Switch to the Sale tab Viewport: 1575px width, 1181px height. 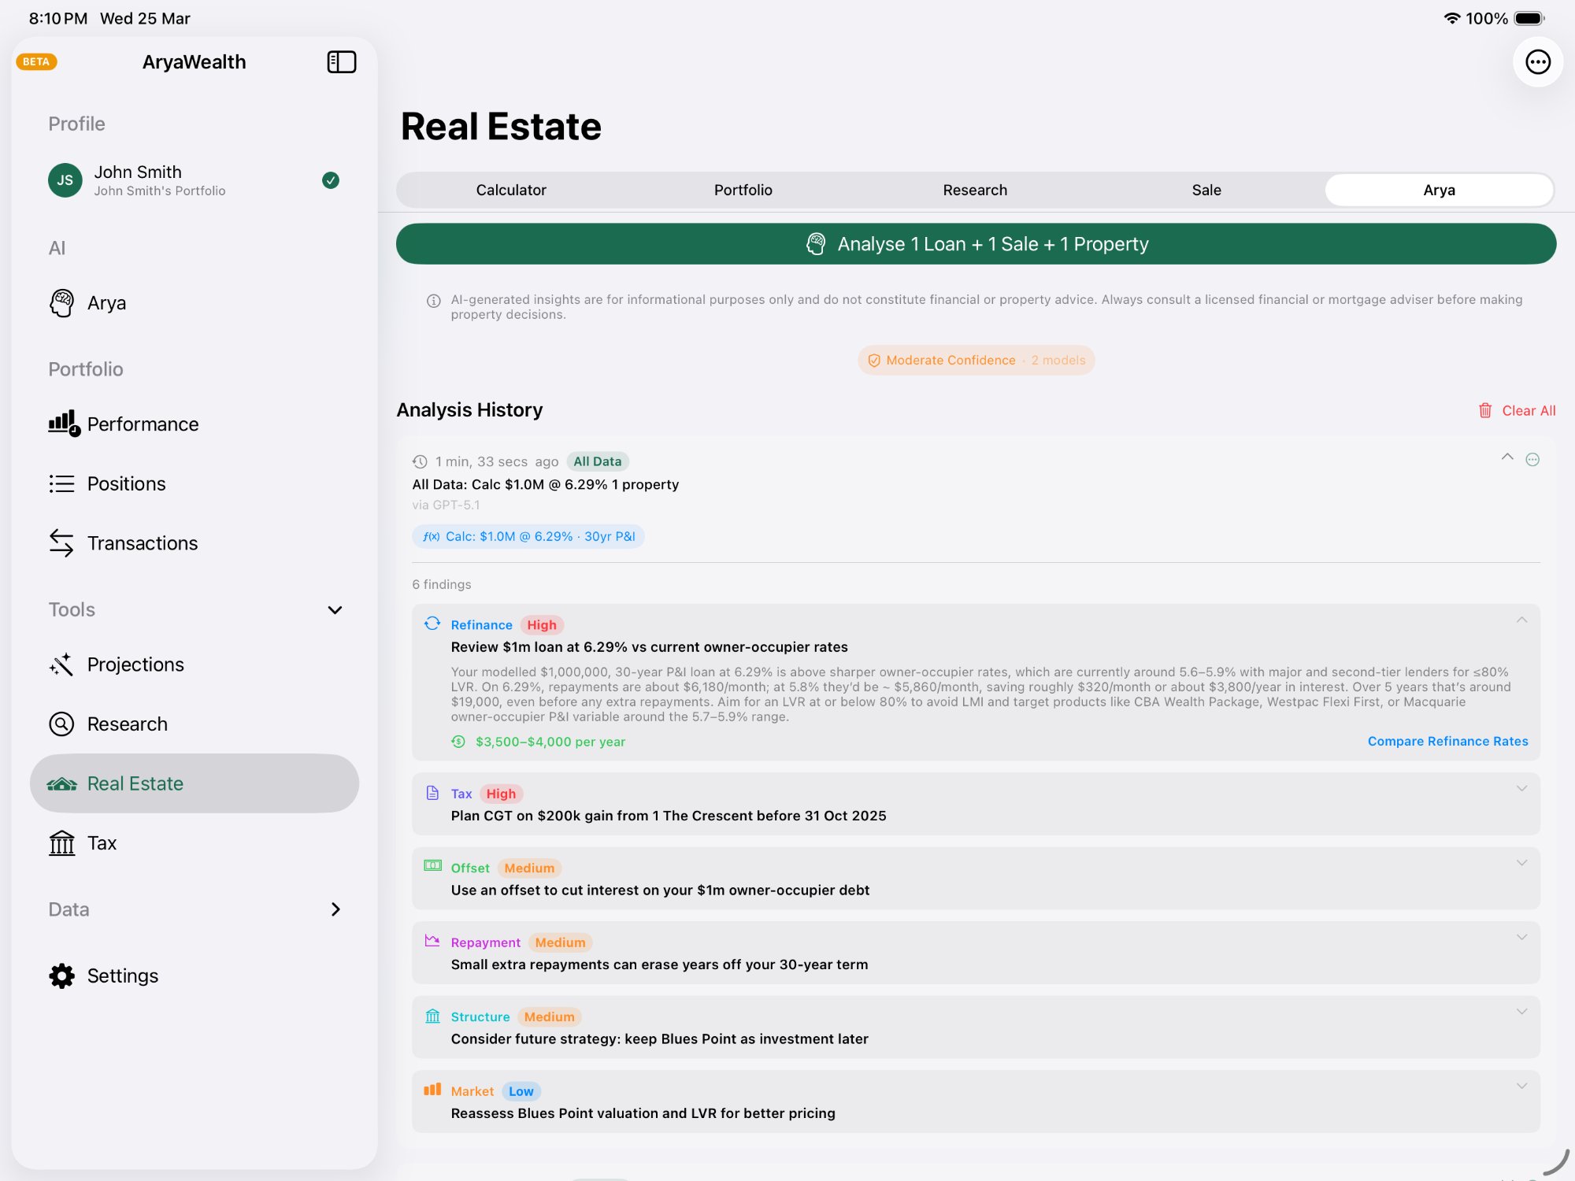[1205, 190]
